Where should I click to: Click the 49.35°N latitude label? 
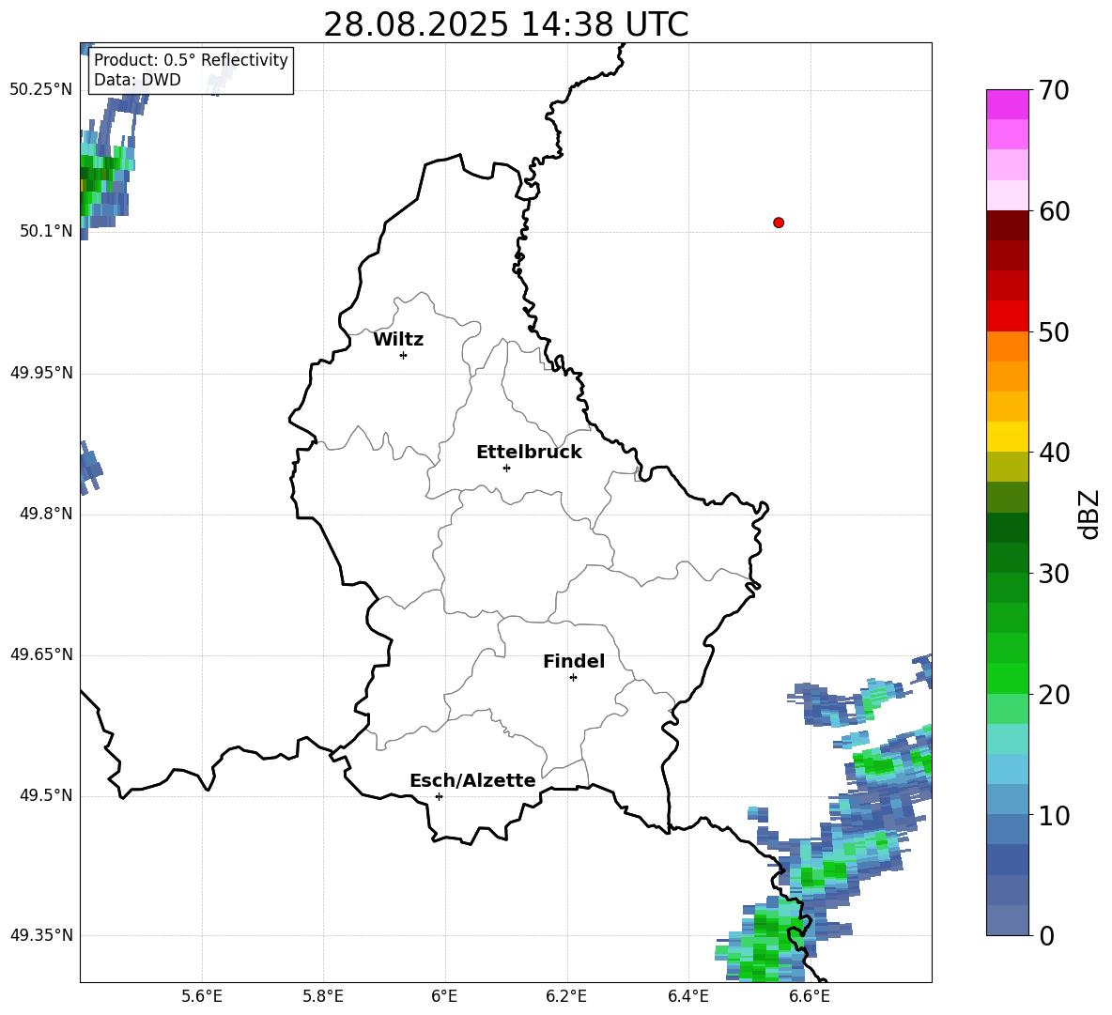tap(41, 935)
